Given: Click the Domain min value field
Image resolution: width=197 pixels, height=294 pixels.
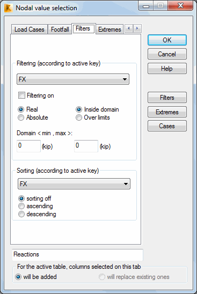Looking at the screenshot, I should point(28,146).
